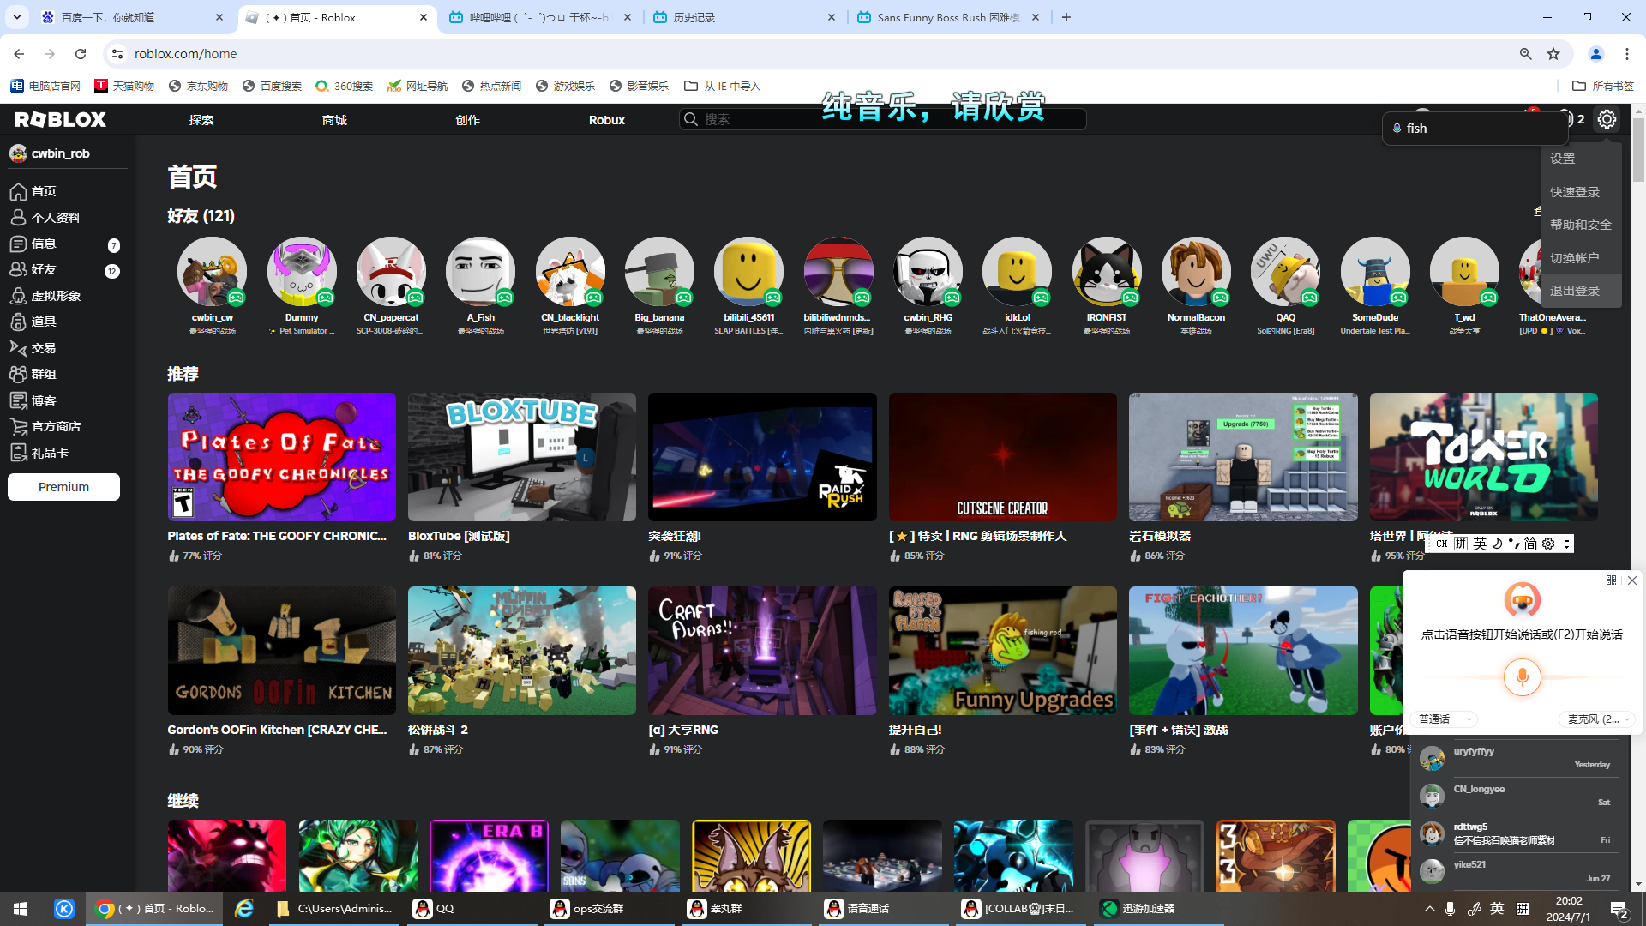Click the Roblox 搜索 search field

[x=883, y=119]
